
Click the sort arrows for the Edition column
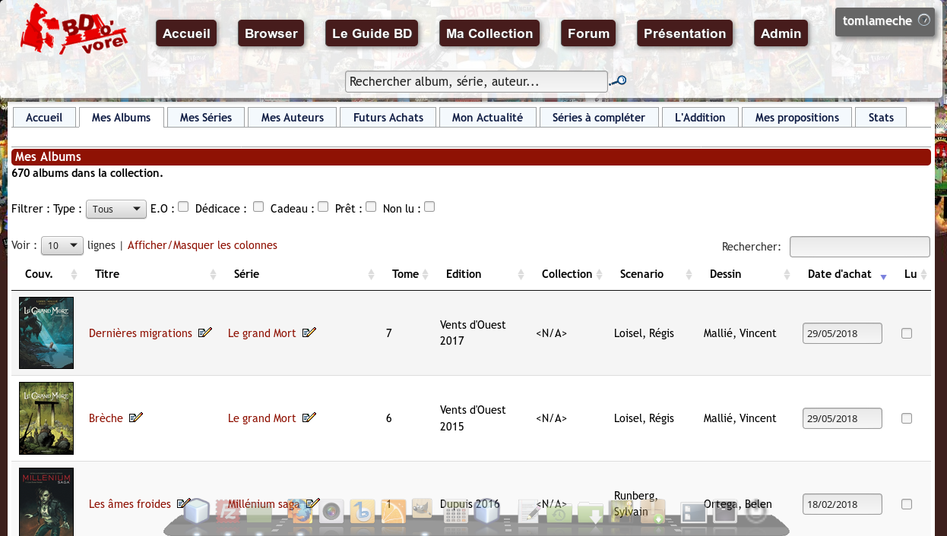521,275
